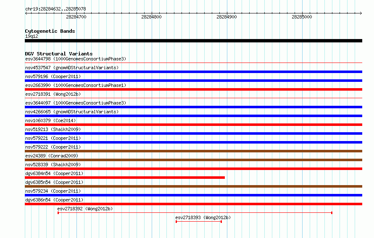This screenshot has width=374, height=238.
Task: Click ruler position label 28284800
Action: 151,17
